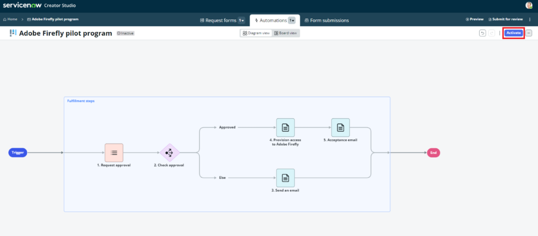Switch to Board view
The image size is (538, 236).
286,33
